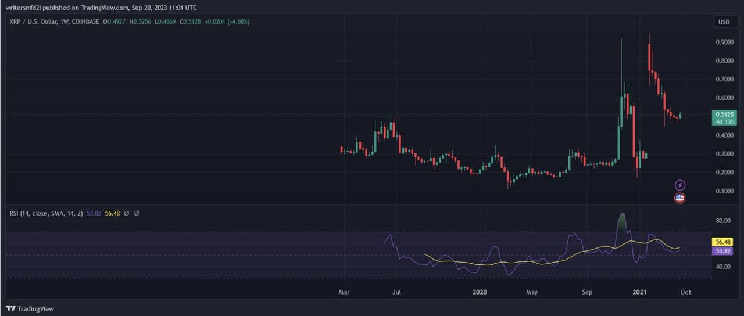Open the RSI (14, close, SMA, 14, 2) legend
This screenshot has width=744, height=316.
click(46, 213)
